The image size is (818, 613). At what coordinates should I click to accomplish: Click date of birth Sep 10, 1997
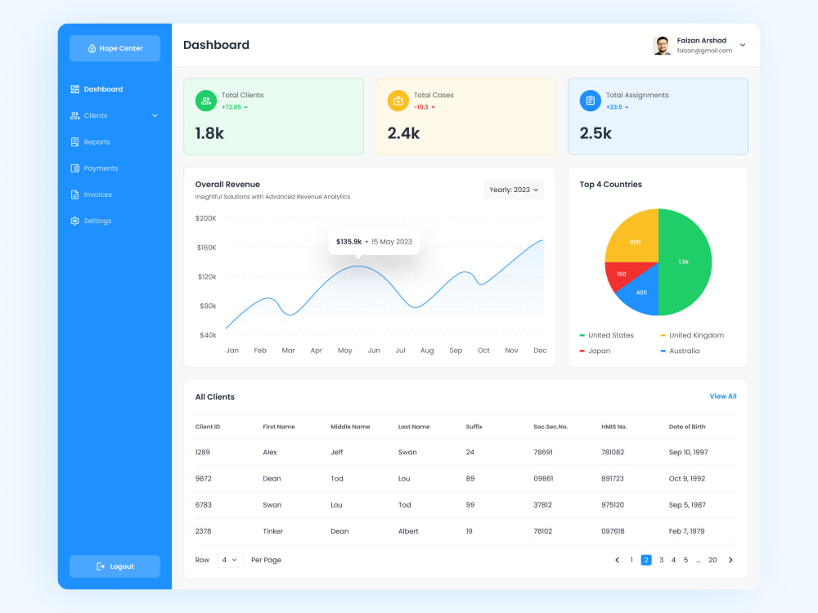point(688,452)
